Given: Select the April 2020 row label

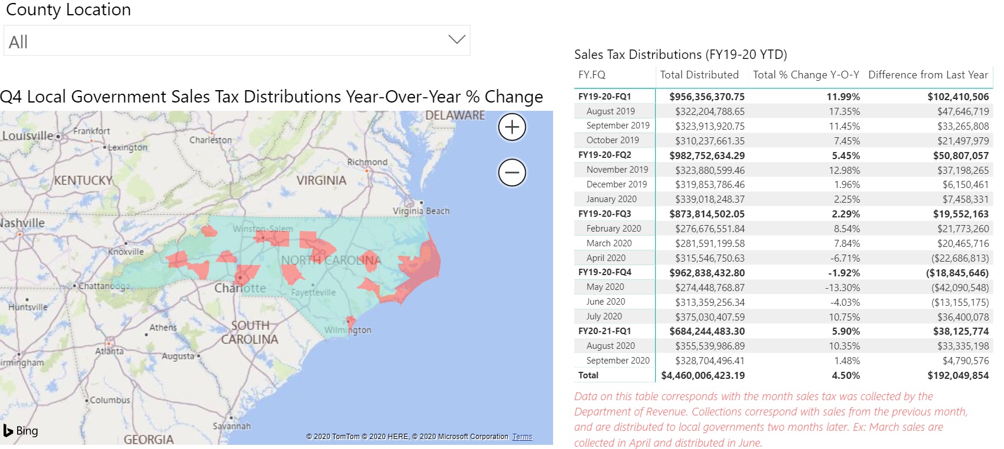Looking at the screenshot, I should tap(606, 258).
